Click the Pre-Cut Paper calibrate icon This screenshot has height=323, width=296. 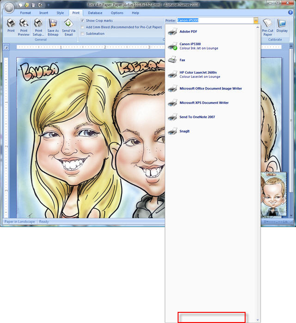click(x=267, y=26)
